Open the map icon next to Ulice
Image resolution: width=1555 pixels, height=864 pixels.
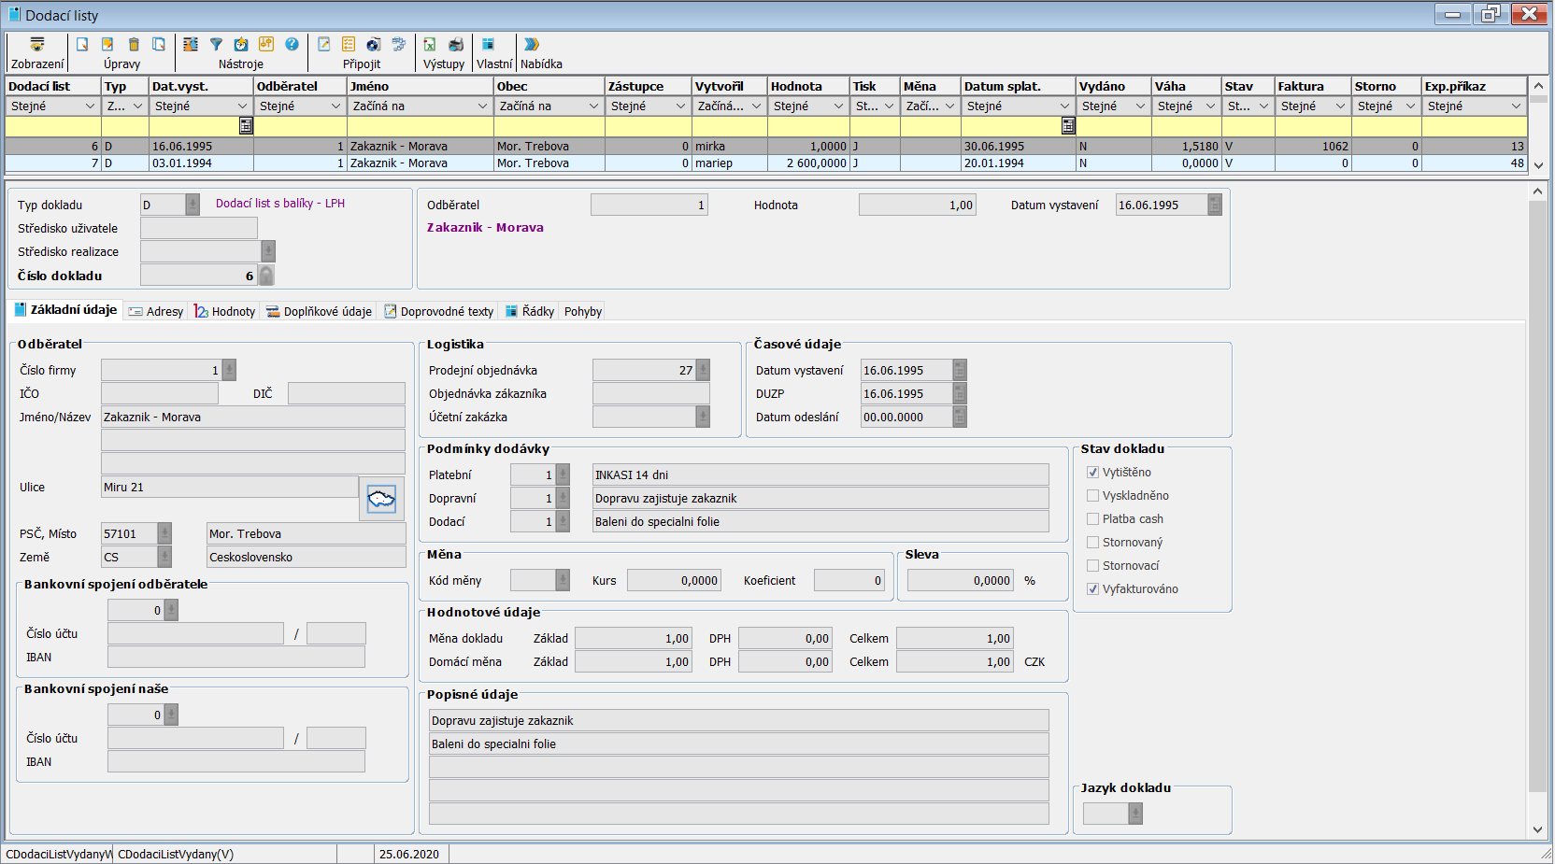[x=381, y=499]
